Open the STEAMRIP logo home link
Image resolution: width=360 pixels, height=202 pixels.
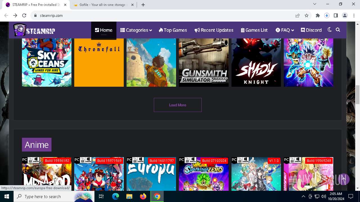[34, 30]
